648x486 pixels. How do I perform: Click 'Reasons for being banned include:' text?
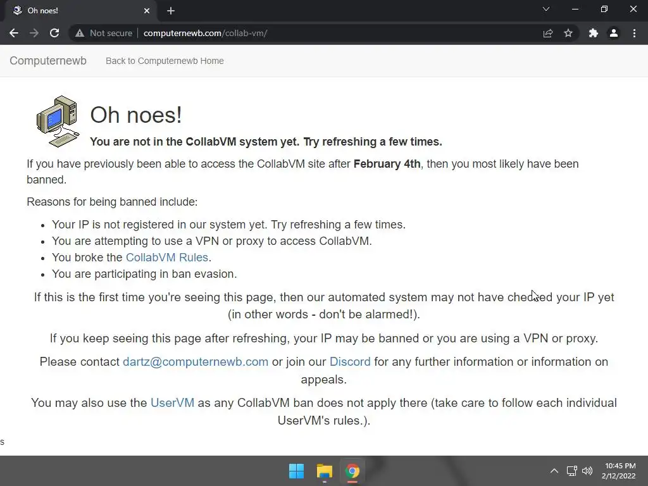[112, 202]
